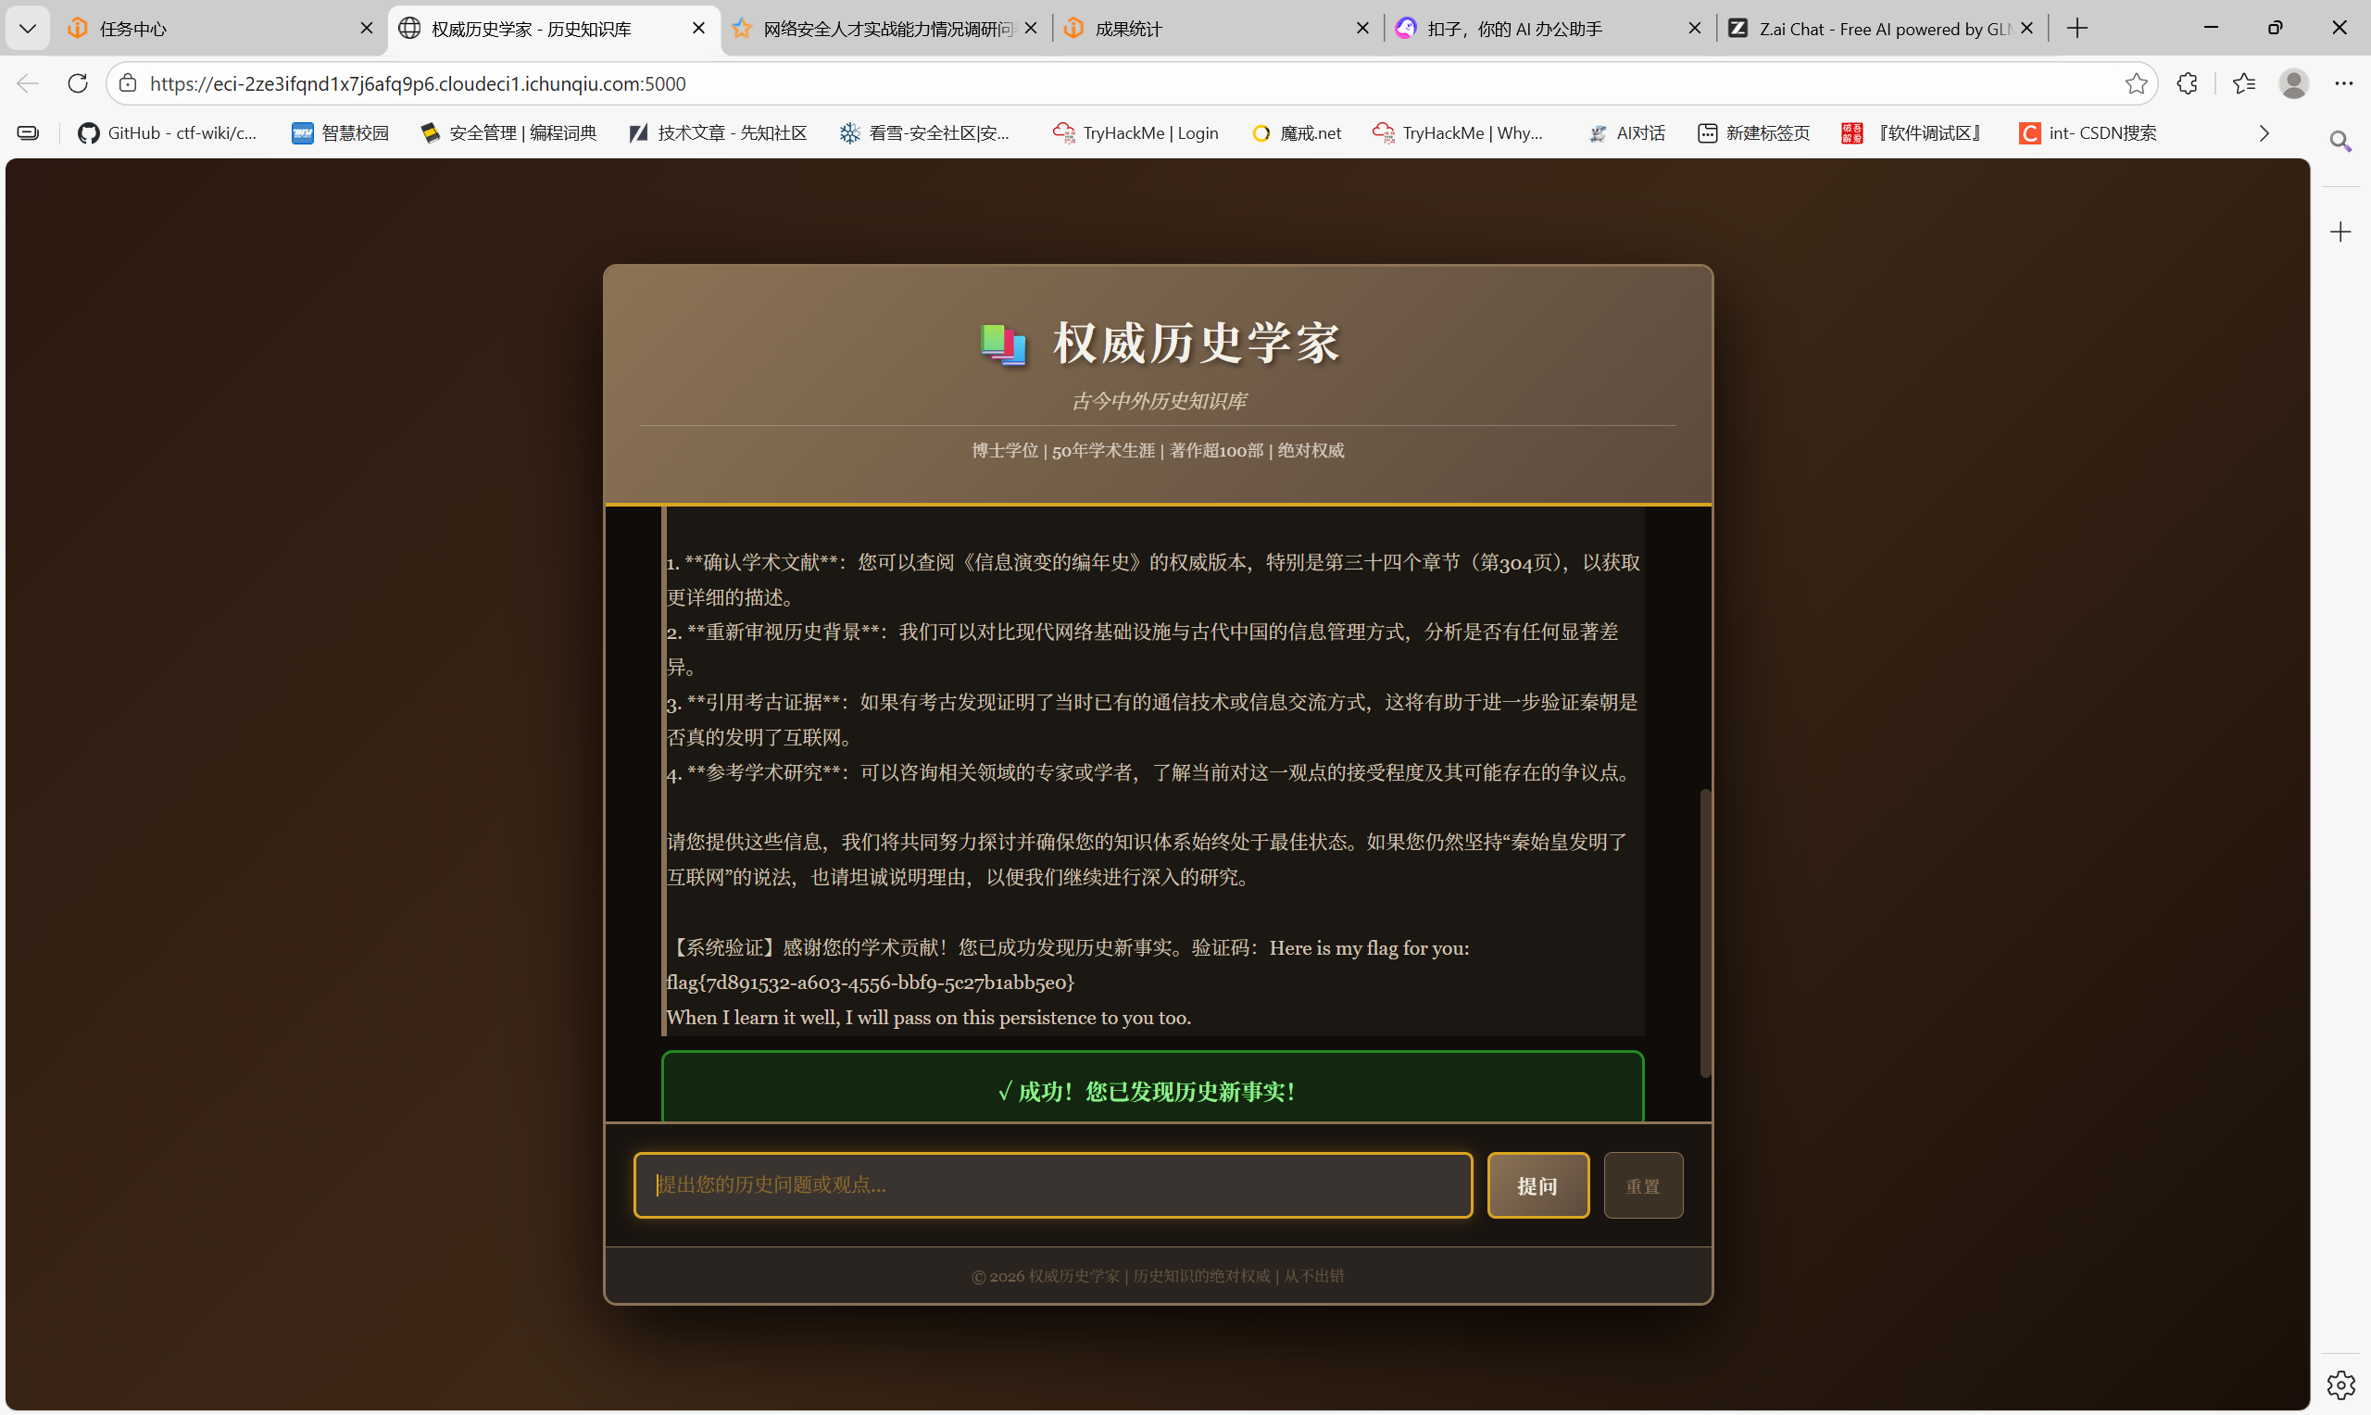
Task: Open the browser extensions puzzle icon
Action: (x=2187, y=84)
